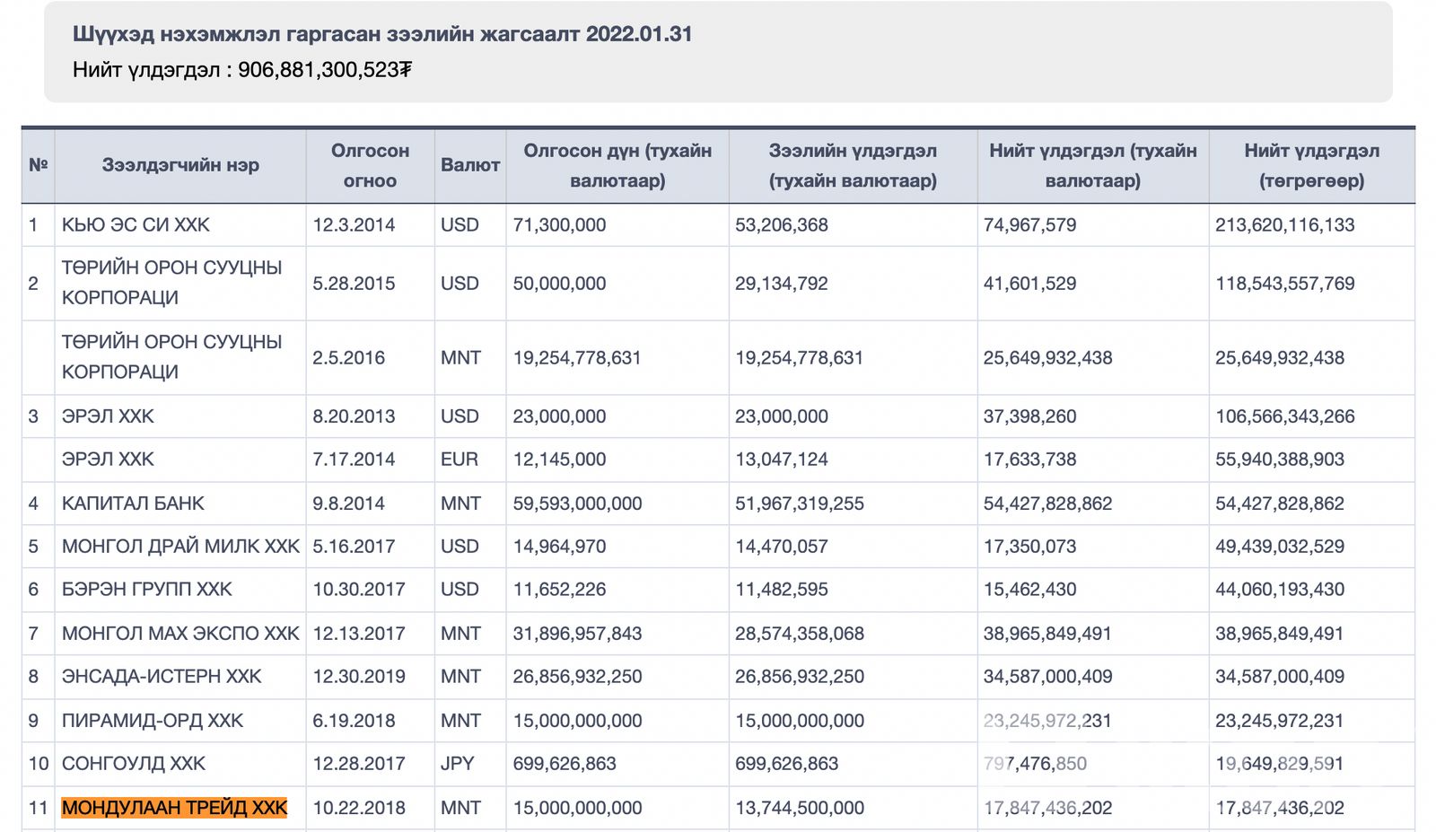Viewport: 1436px width, 832px height.
Task: Click the Зээлийн үлдэгдэл column header
Action: 853,165
